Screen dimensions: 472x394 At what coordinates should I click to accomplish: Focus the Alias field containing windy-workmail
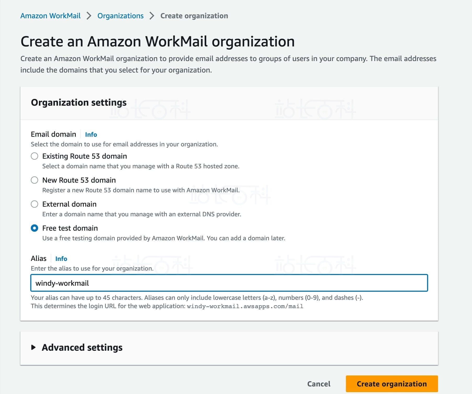pyautogui.click(x=229, y=283)
